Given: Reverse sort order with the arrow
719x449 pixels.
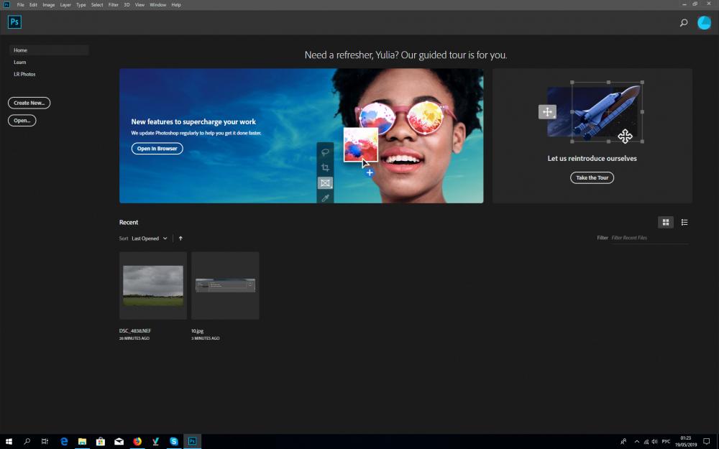Looking at the screenshot, I should point(180,239).
